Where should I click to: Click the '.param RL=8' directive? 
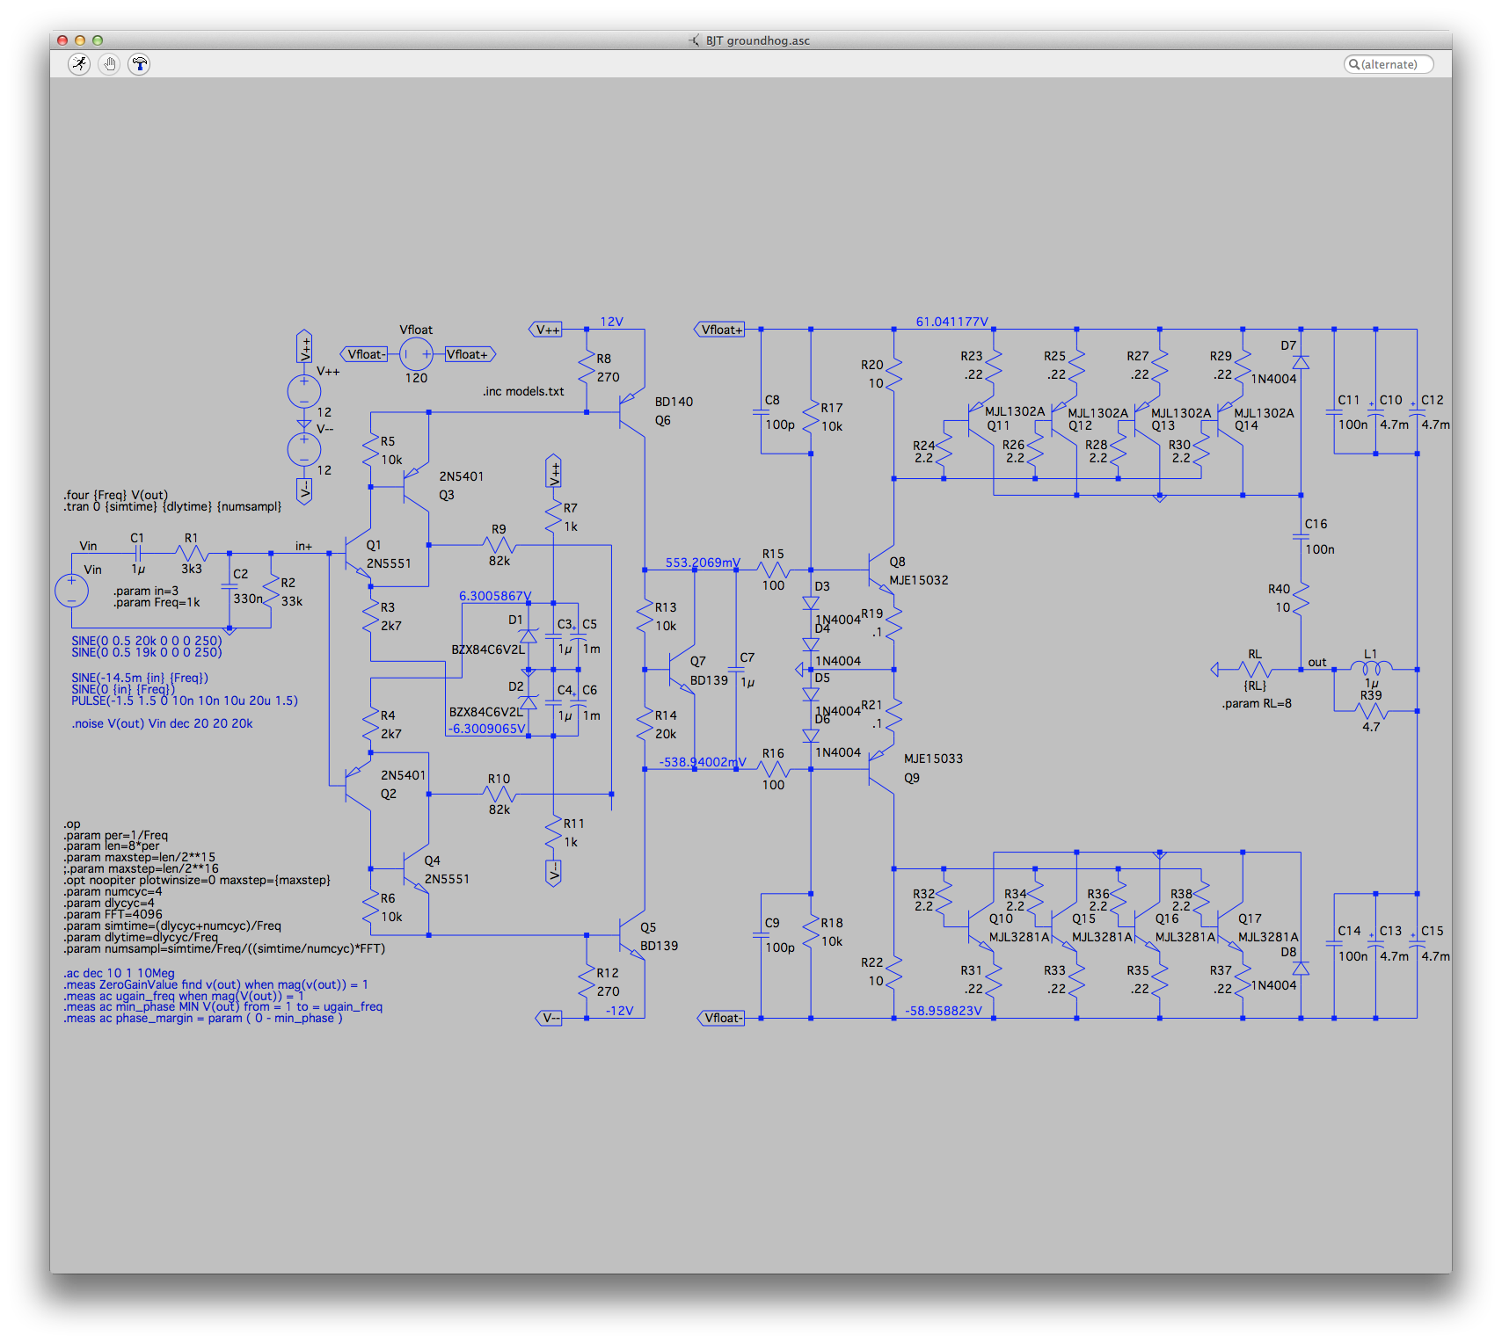pyautogui.click(x=1257, y=703)
